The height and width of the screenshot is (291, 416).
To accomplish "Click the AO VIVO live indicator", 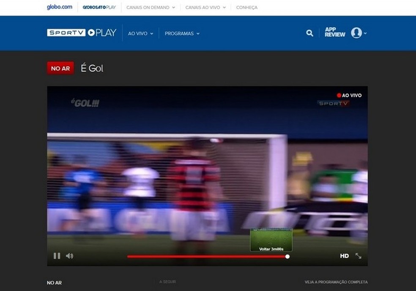I will [x=350, y=95].
